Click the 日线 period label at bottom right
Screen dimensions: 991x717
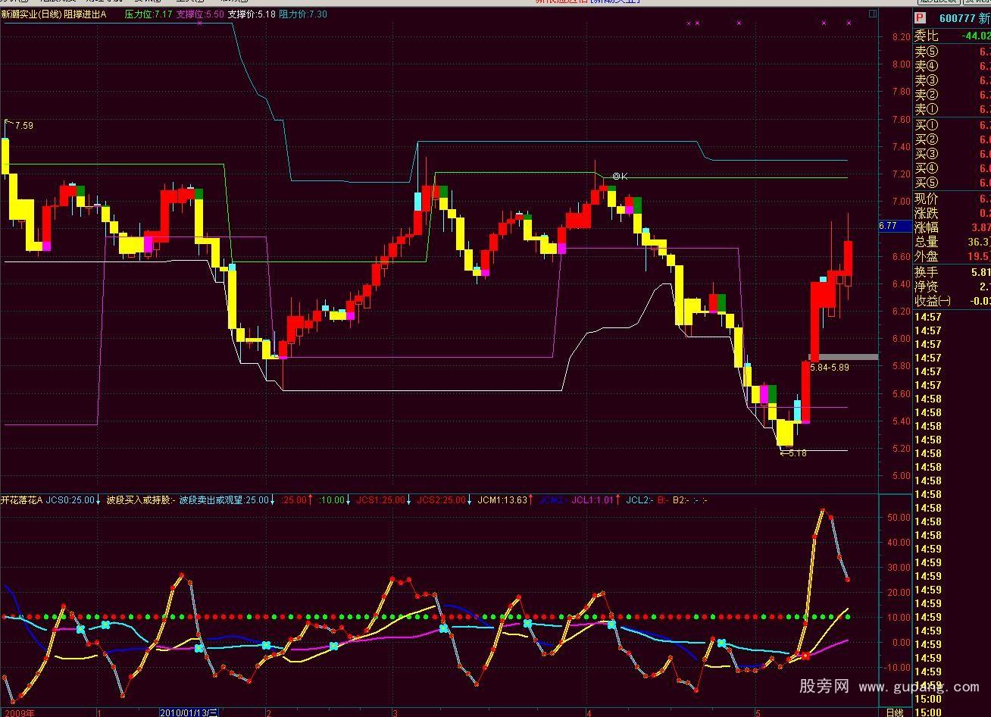click(895, 712)
